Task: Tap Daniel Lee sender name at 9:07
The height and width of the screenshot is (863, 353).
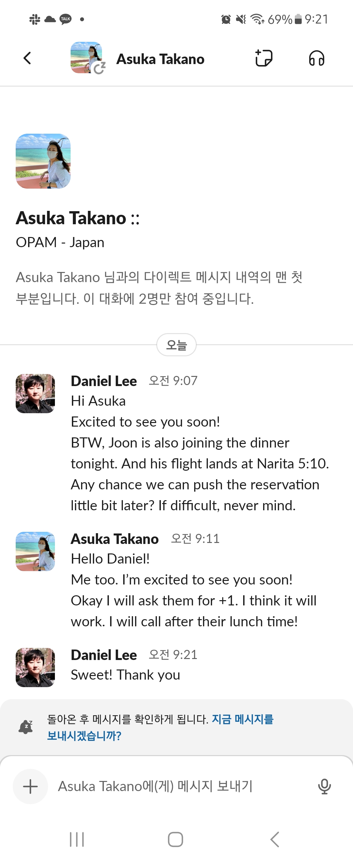Action: (x=104, y=381)
